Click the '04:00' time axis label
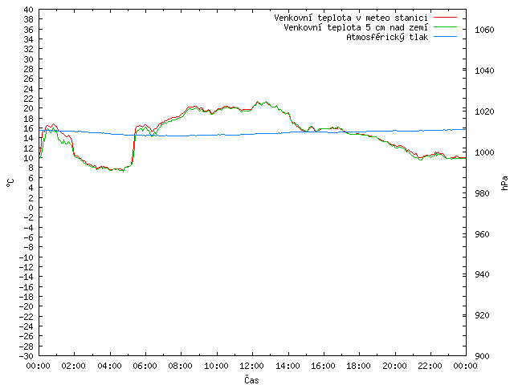This screenshot has width=514, height=385. (109, 366)
